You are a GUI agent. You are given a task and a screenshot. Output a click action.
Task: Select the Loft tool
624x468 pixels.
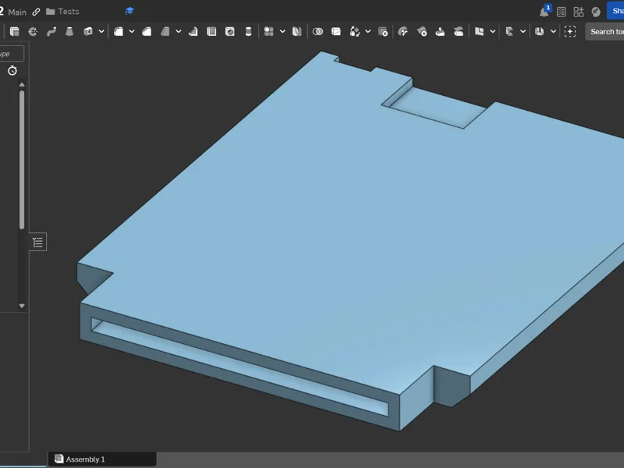[x=69, y=31]
